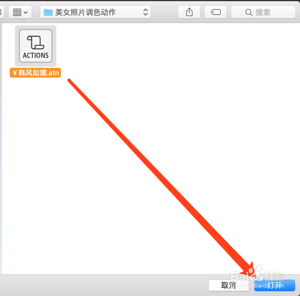This screenshot has height=296, width=300.
Task: Open the Tags button in the toolbar
Action: 215,12
